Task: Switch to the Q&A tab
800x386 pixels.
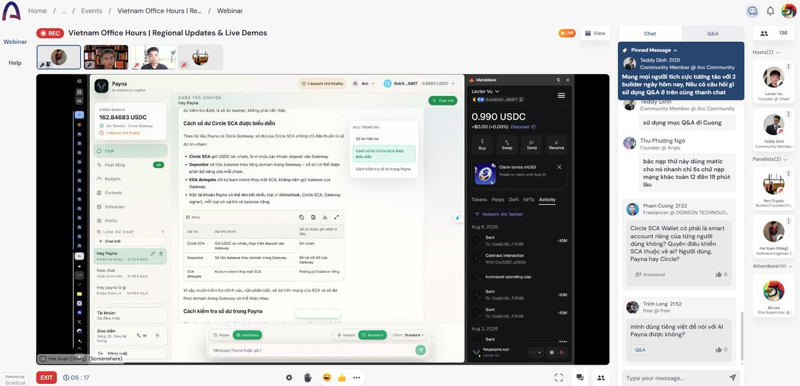Action: pos(712,33)
